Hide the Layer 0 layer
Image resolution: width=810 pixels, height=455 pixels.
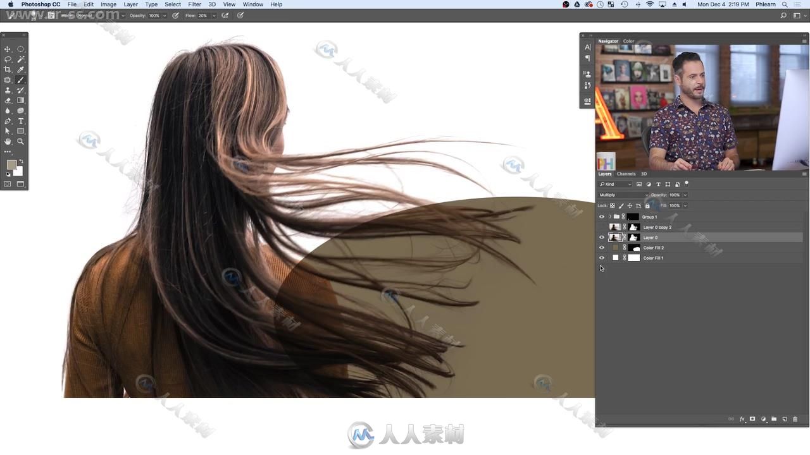click(602, 238)
